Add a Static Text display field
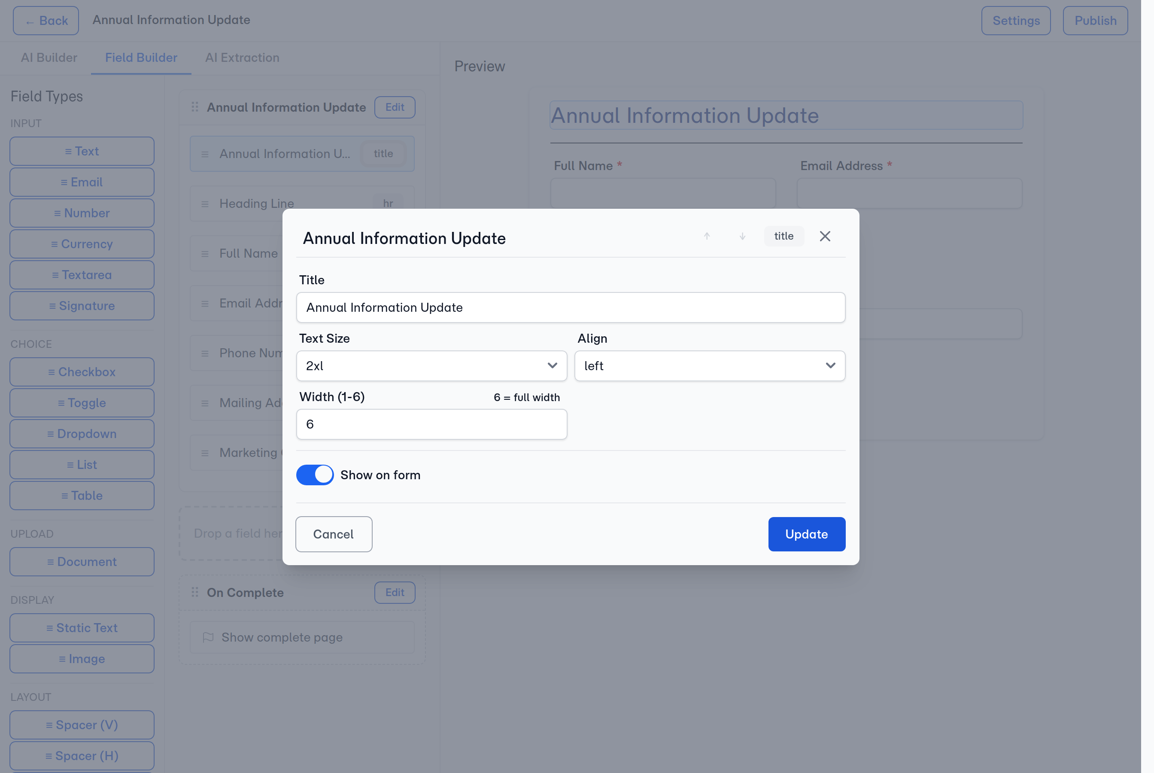The image size is (1154, 773). [x=82, y=627]
